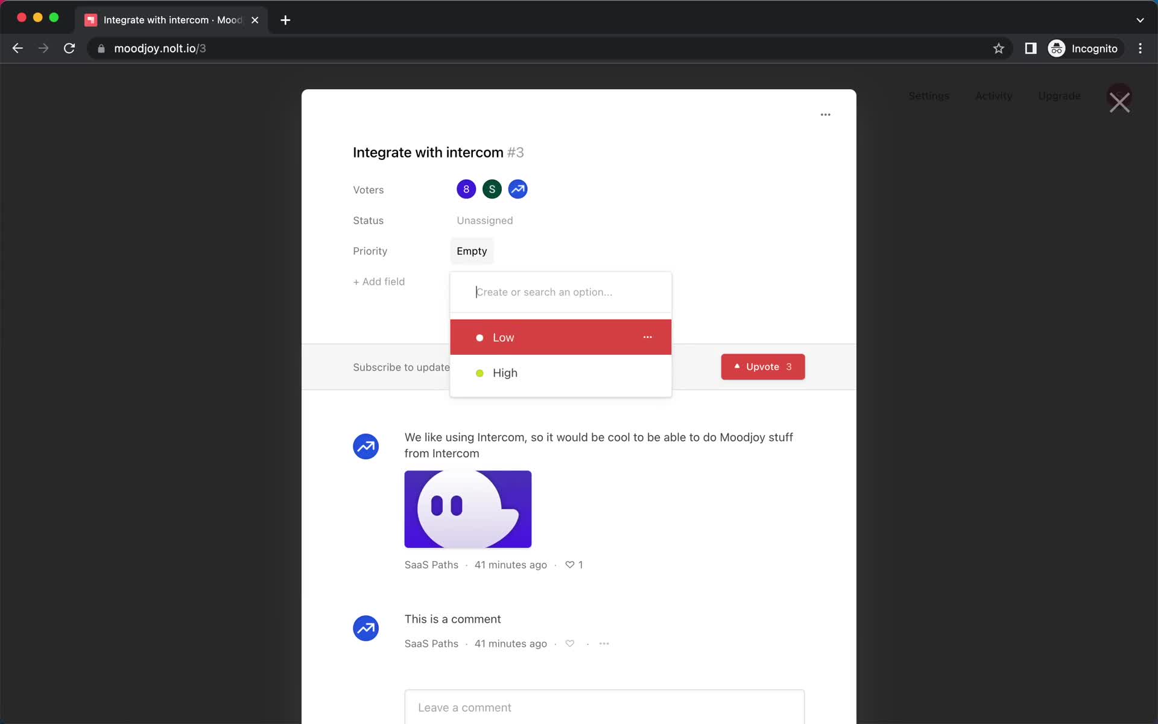This screenshot has height=724, width=1158.
Task: Click the 'Leave a comment' input field
Action: coord(604,707)
